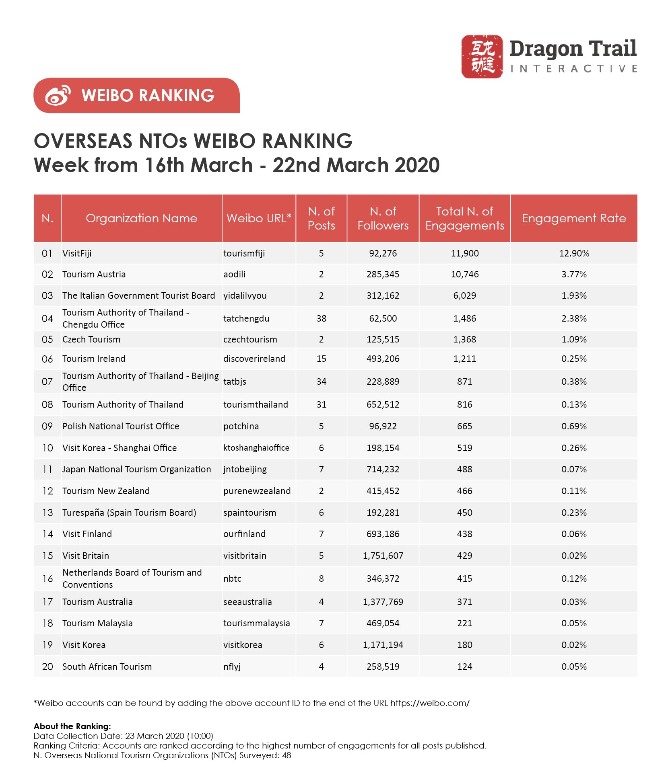This screenshot has height=767, width=670.
Task: Click the N. of Followers column header
Action: coord(383,218)
